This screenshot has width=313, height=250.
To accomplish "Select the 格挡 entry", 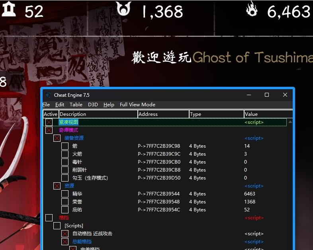I will (64, 218).
